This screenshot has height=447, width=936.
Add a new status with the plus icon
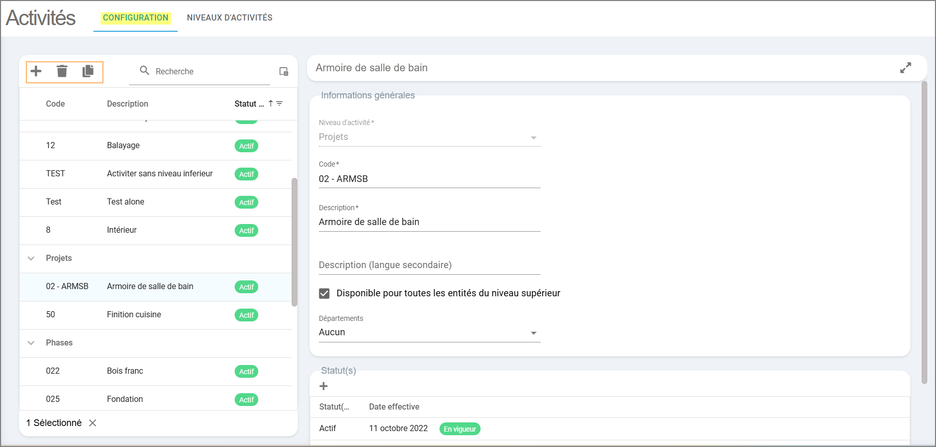click(x=323, y=386)
